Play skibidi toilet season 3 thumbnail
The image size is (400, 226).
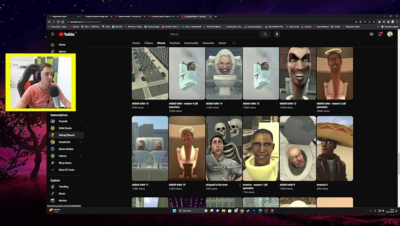(x=335, y=73)
